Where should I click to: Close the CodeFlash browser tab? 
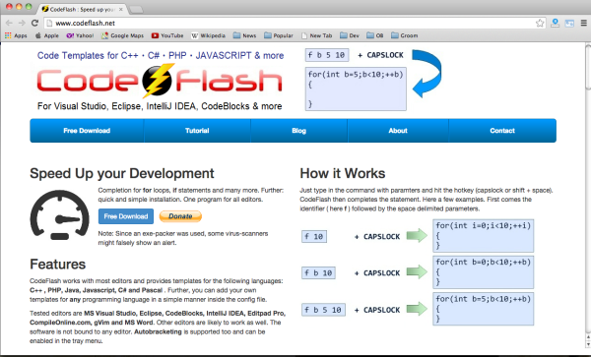click(x=121, y=9)
